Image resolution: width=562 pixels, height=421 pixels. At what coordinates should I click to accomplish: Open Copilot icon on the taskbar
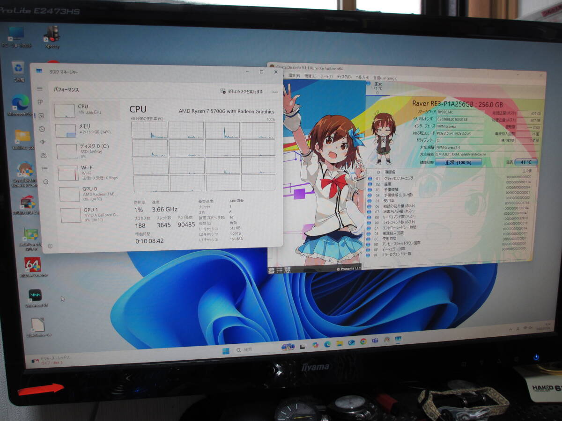click(x=315, y=345)
